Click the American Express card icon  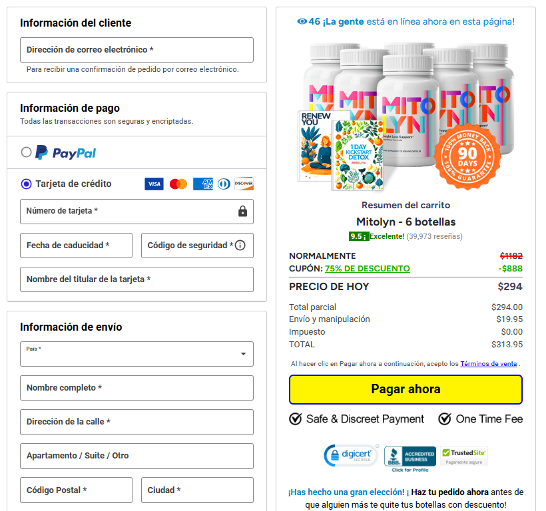pos(203,184)
